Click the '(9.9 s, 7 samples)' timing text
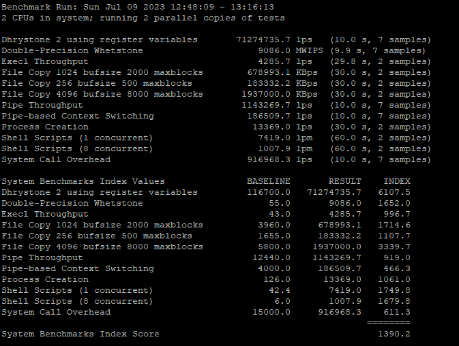Image resolution: width=459 pixels, height=346 pixels. tap(378, 50)
